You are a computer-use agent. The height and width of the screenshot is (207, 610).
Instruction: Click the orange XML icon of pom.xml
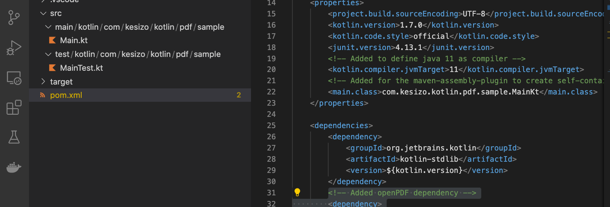(x=42, y=95)
